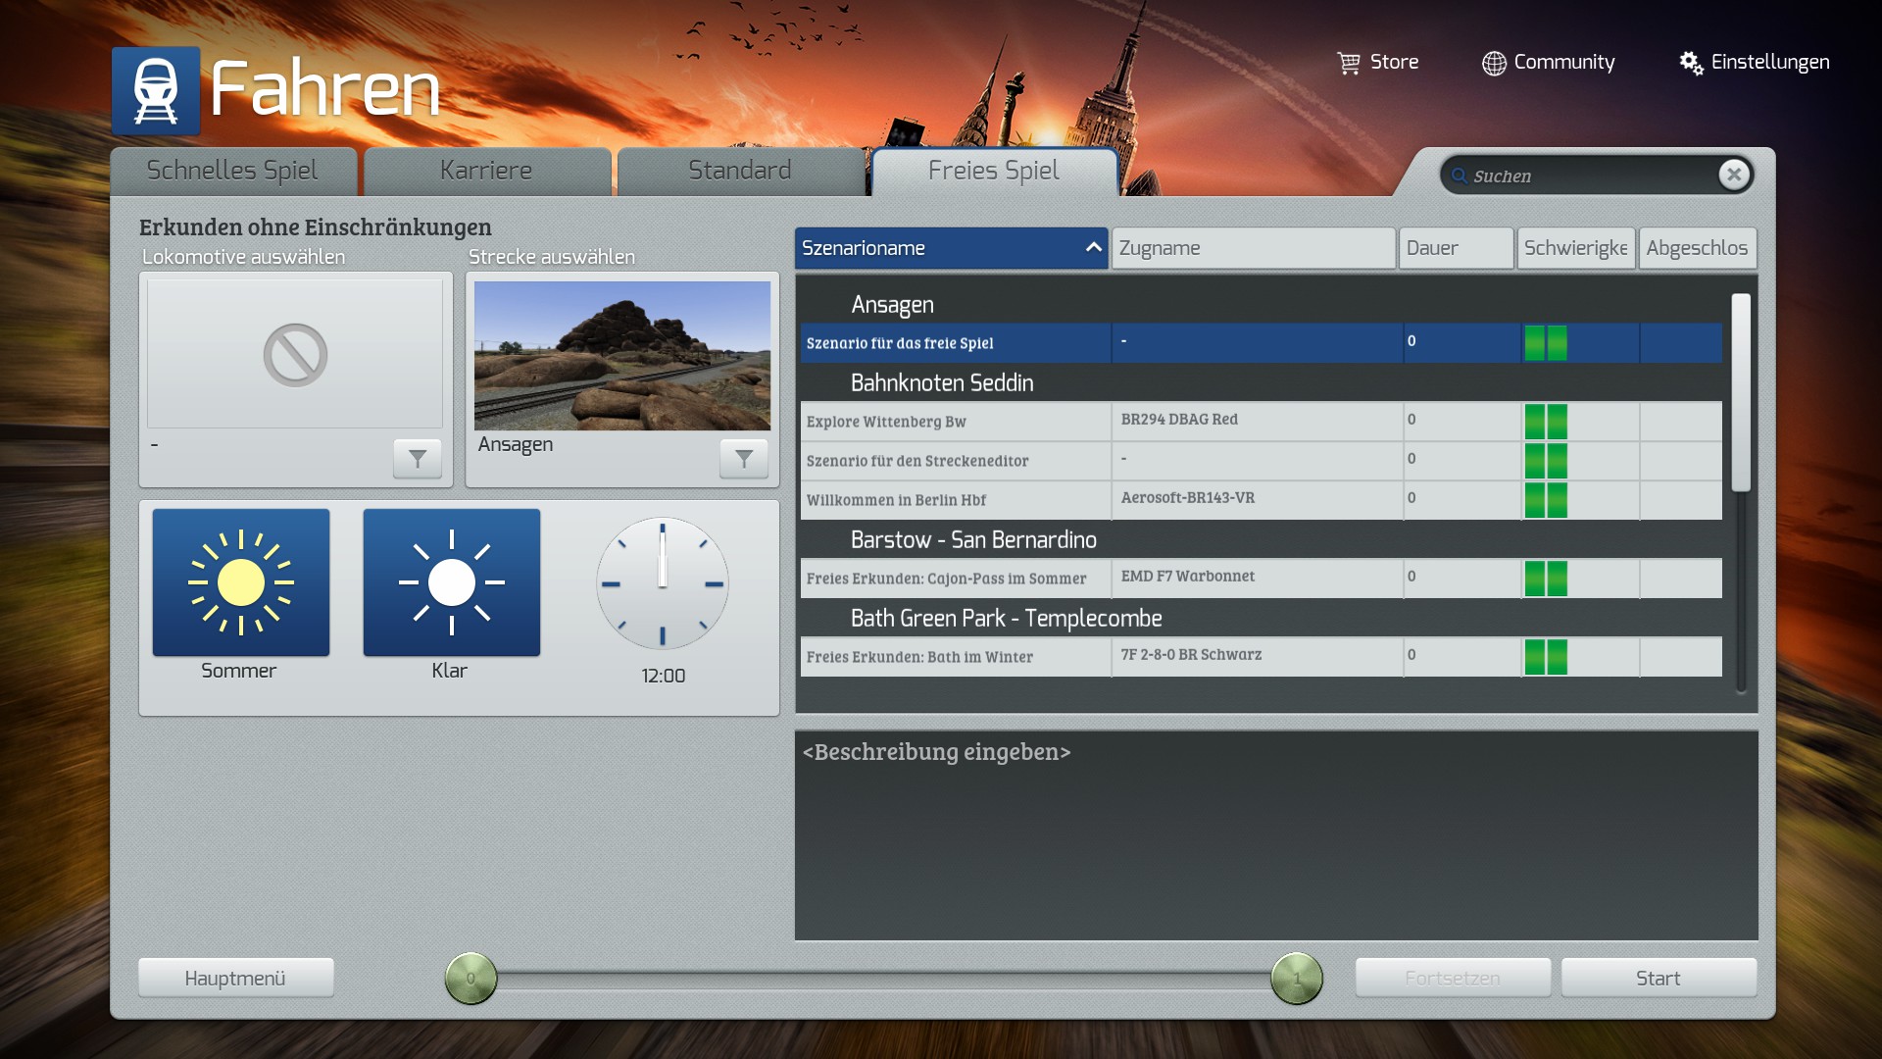Open the Store cart icon
This screenshot has height=1059, width=1882.
click(x=1349, y=63)
